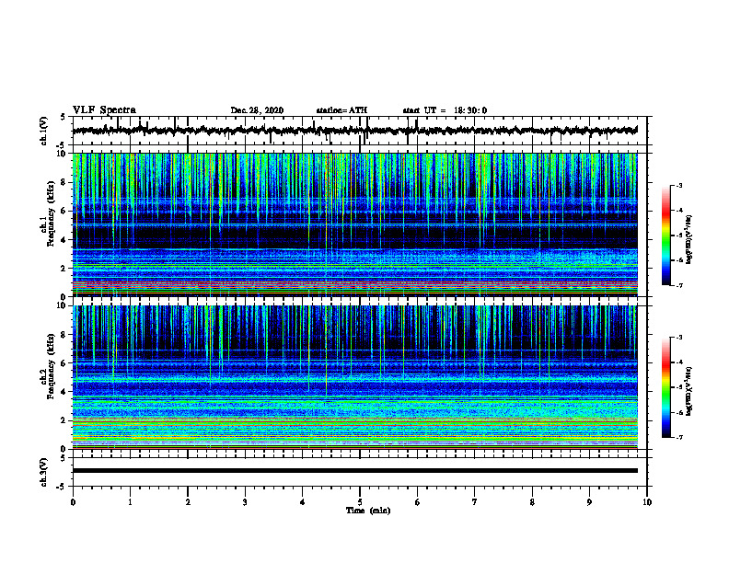Click the 'ch.1(V)' axis label
The height and width of the screenshot is (563, 729).
tap(44, 131)
